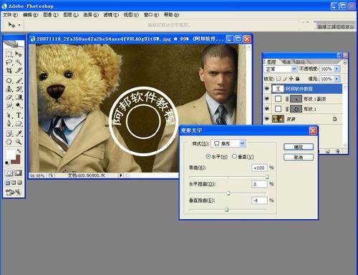
Task: Click the 垂直扭曲 slider handle
Action: click(226, 210)
